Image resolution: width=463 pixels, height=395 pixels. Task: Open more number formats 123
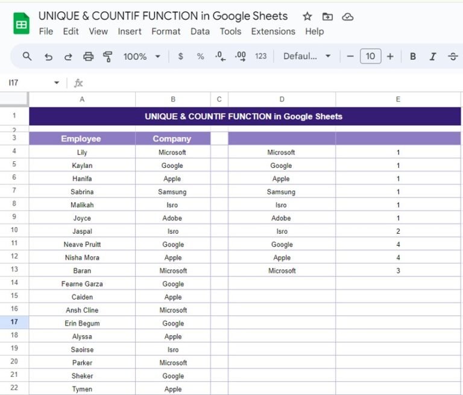[x=260, y=56]
